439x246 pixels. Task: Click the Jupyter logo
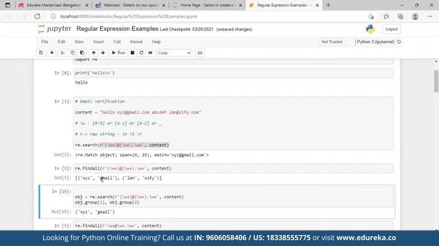point(55,29)
